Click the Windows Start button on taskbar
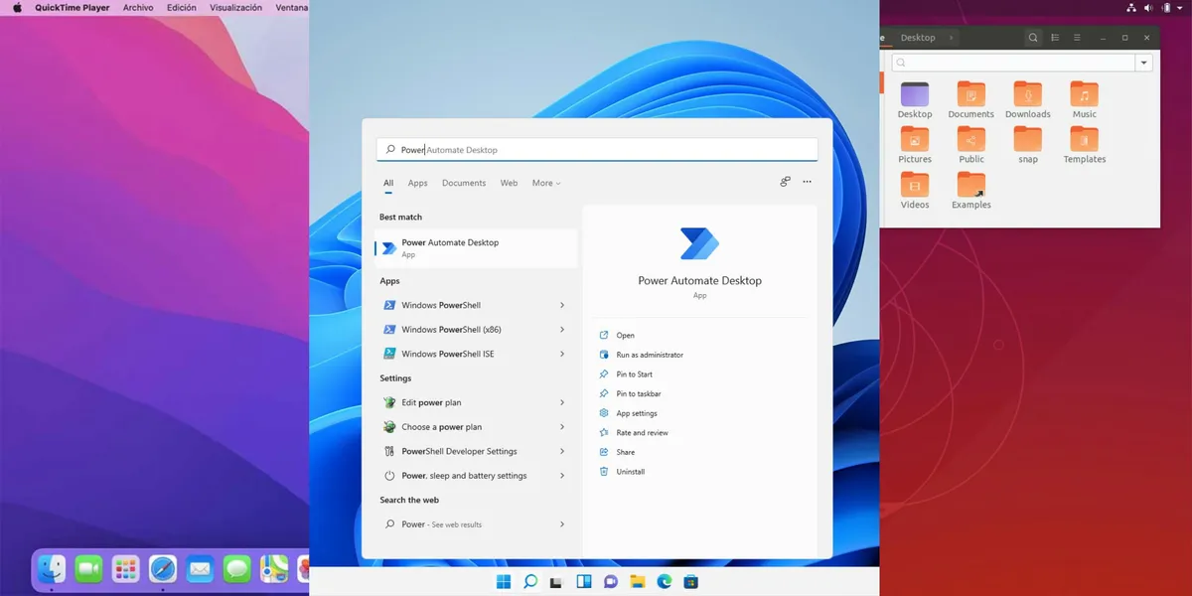The height and width of the screenshot is (596, 1192). (504, 581)
